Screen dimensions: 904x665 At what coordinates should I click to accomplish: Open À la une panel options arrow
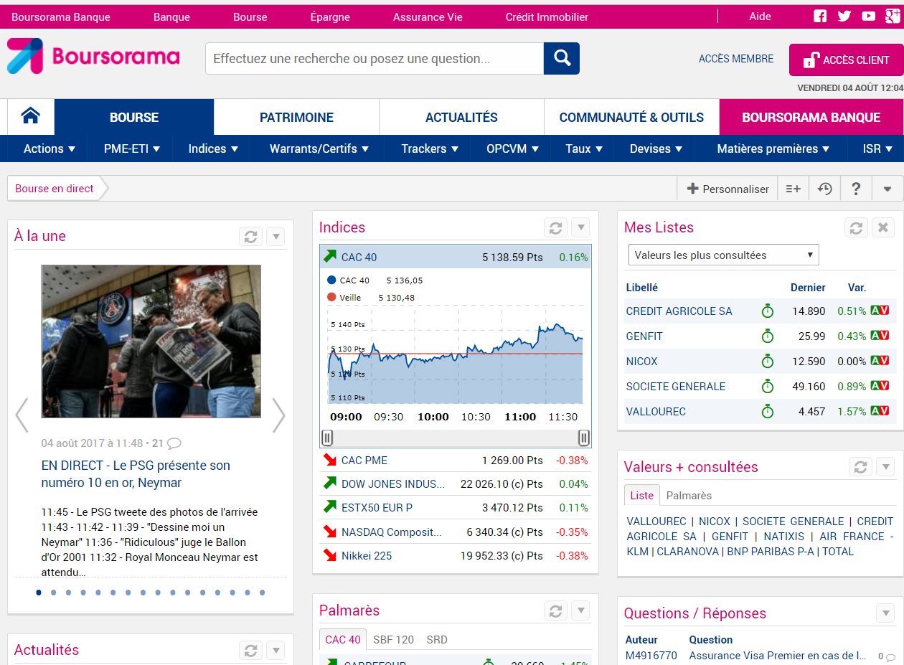(276, 237)
